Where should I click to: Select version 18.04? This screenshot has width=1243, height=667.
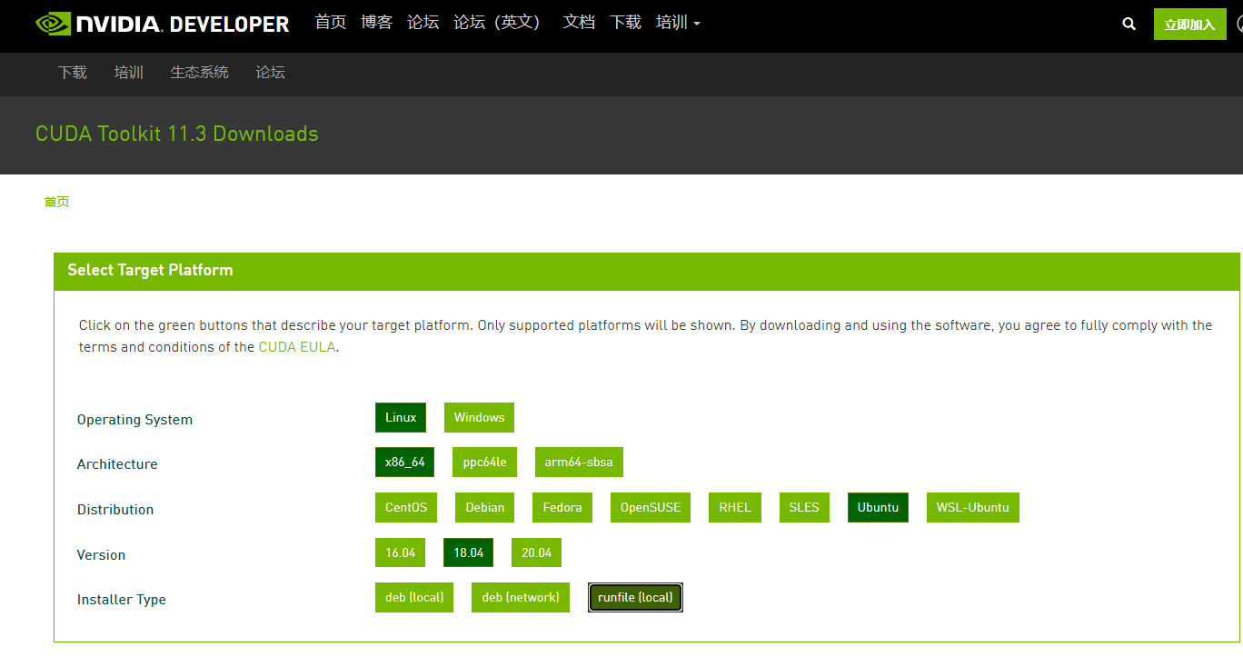468,553
